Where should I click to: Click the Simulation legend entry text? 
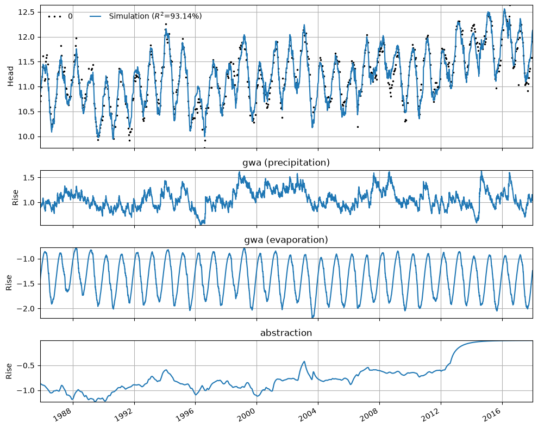click(x=155, y=16)
